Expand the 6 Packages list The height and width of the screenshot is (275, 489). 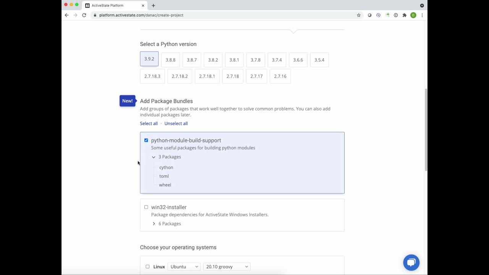pyautogui.click(x=154, y=224)
